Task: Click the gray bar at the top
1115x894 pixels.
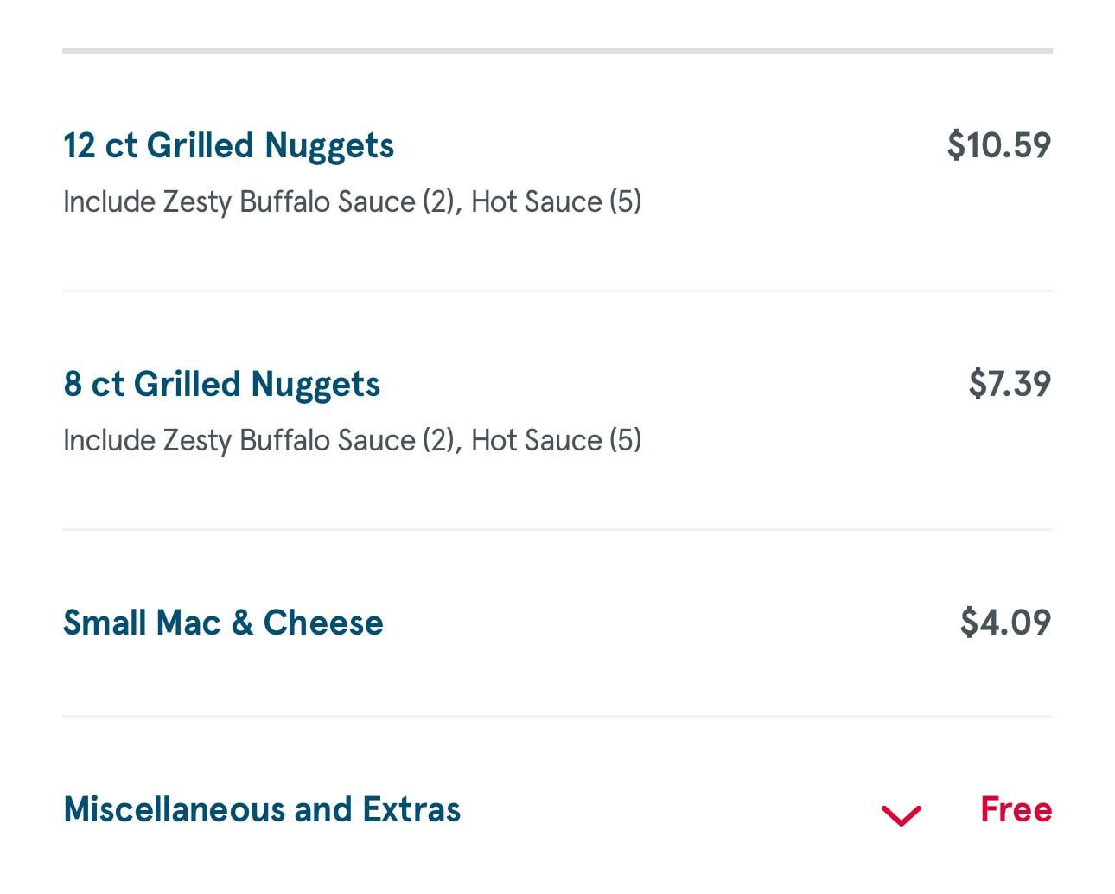Action: point(557,51)
